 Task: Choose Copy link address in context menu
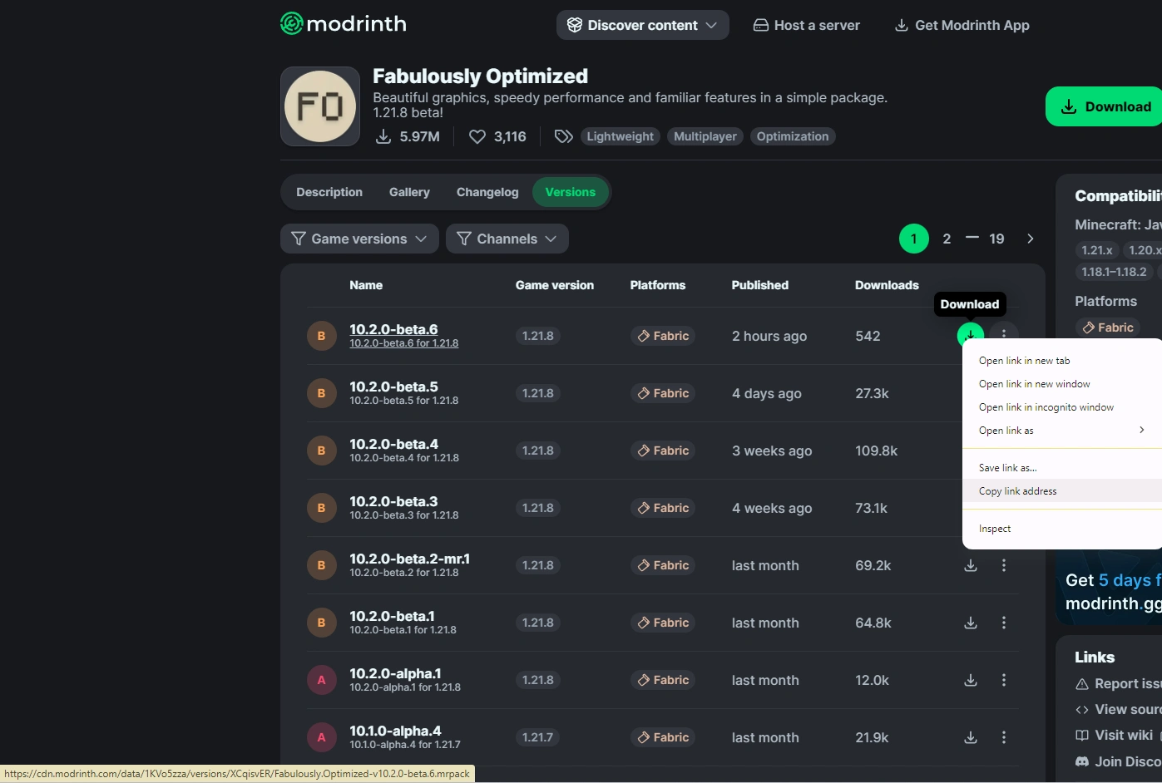[x=1062, y=491]
